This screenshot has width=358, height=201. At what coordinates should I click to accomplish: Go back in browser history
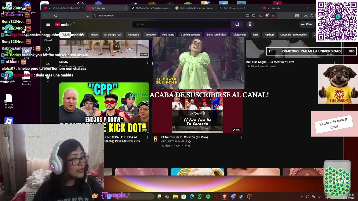pyautogui.click(x=45, y=15)
